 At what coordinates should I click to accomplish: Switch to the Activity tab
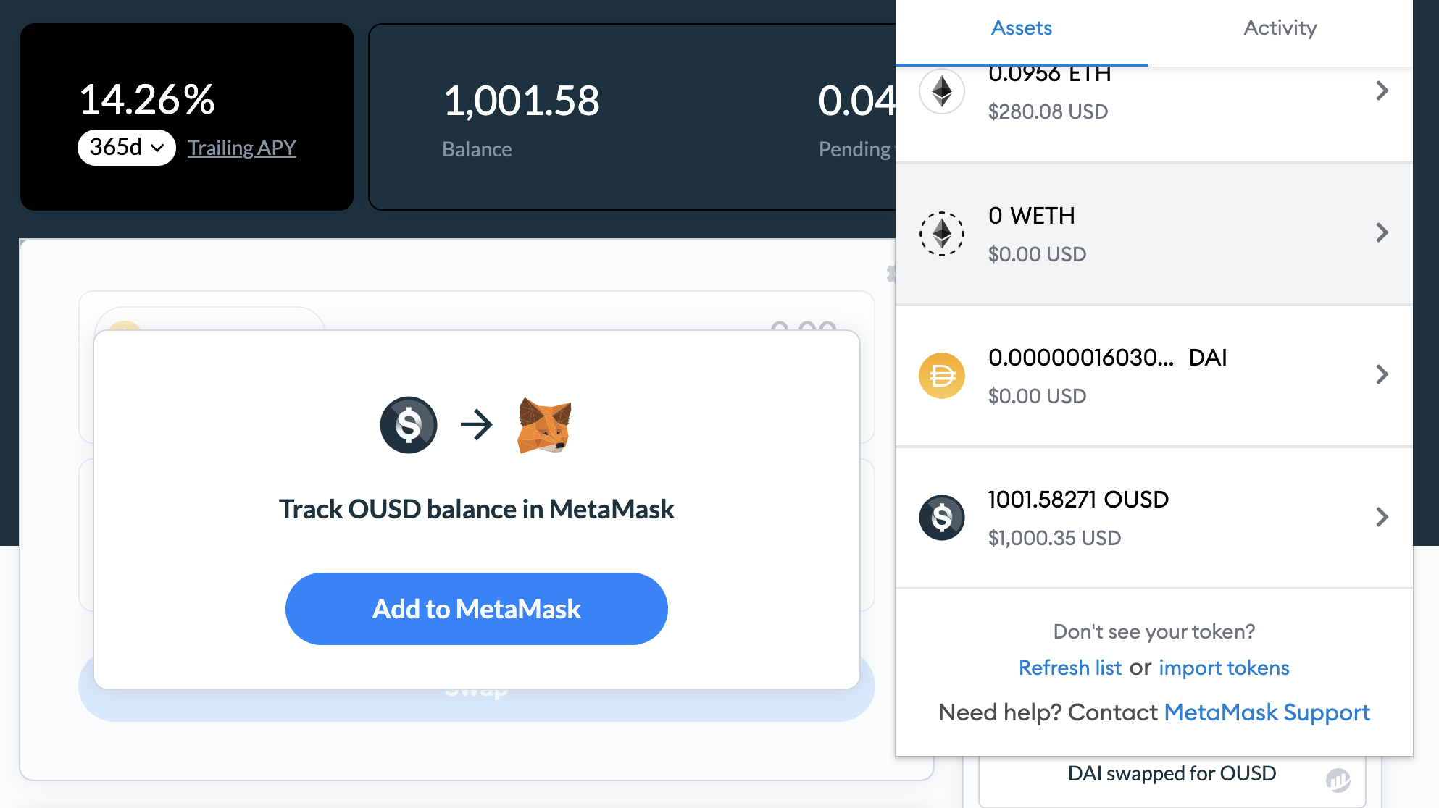pyautogui.click(x=1280, y=28)
